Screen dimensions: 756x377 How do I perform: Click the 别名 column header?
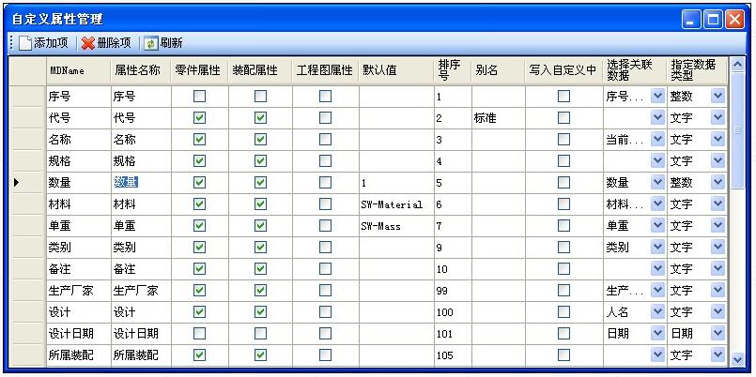[498, 71]
